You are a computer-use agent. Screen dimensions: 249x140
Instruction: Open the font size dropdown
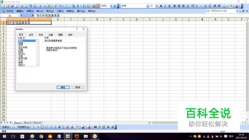157,6
